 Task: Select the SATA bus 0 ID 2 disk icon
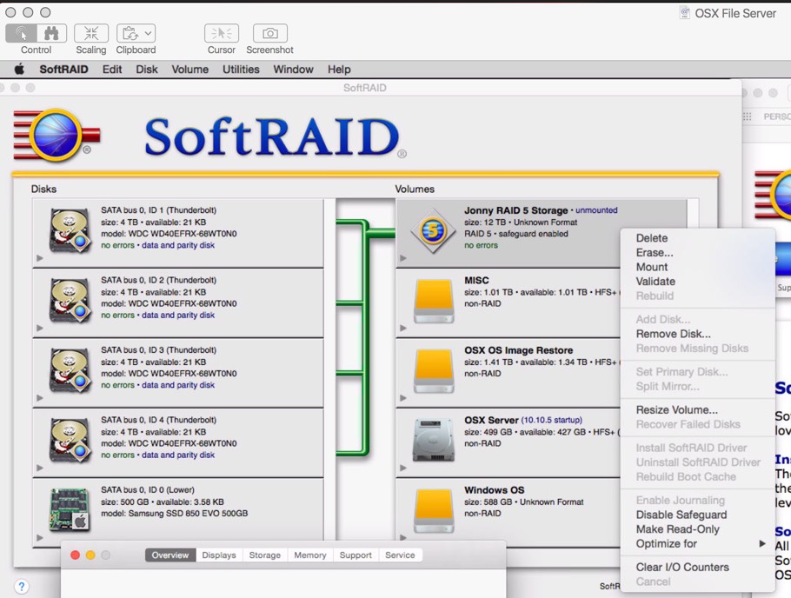(70, 302)
